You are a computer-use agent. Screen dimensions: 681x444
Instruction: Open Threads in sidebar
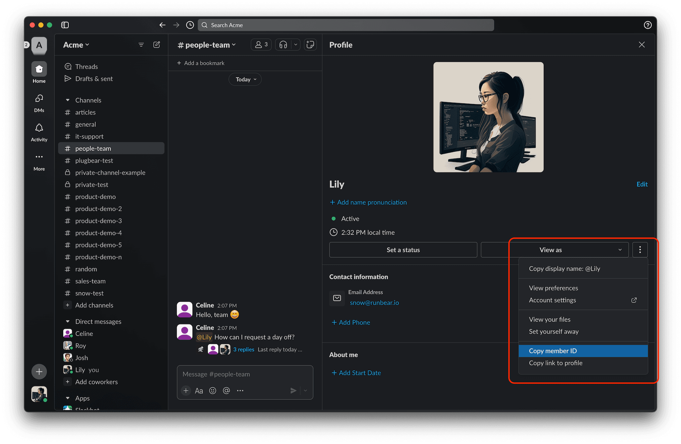(111, 67)
